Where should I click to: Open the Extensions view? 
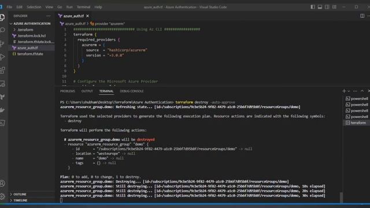2,70
